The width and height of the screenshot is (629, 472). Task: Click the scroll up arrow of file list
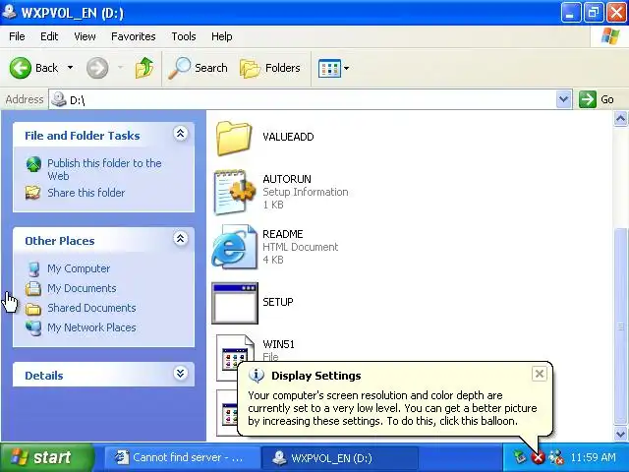(x=620, y=119)
